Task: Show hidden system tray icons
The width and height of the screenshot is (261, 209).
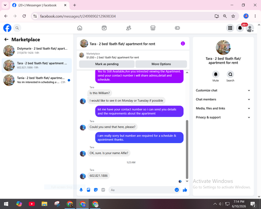Action: pyautogui.click(x=215, y=204)
